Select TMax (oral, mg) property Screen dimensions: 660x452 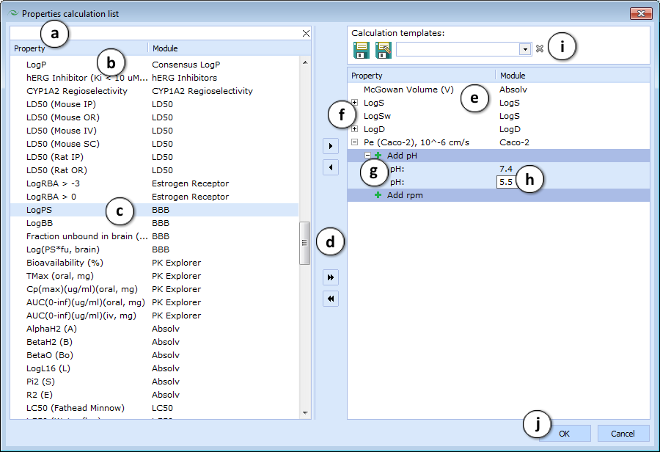[155, 276]
